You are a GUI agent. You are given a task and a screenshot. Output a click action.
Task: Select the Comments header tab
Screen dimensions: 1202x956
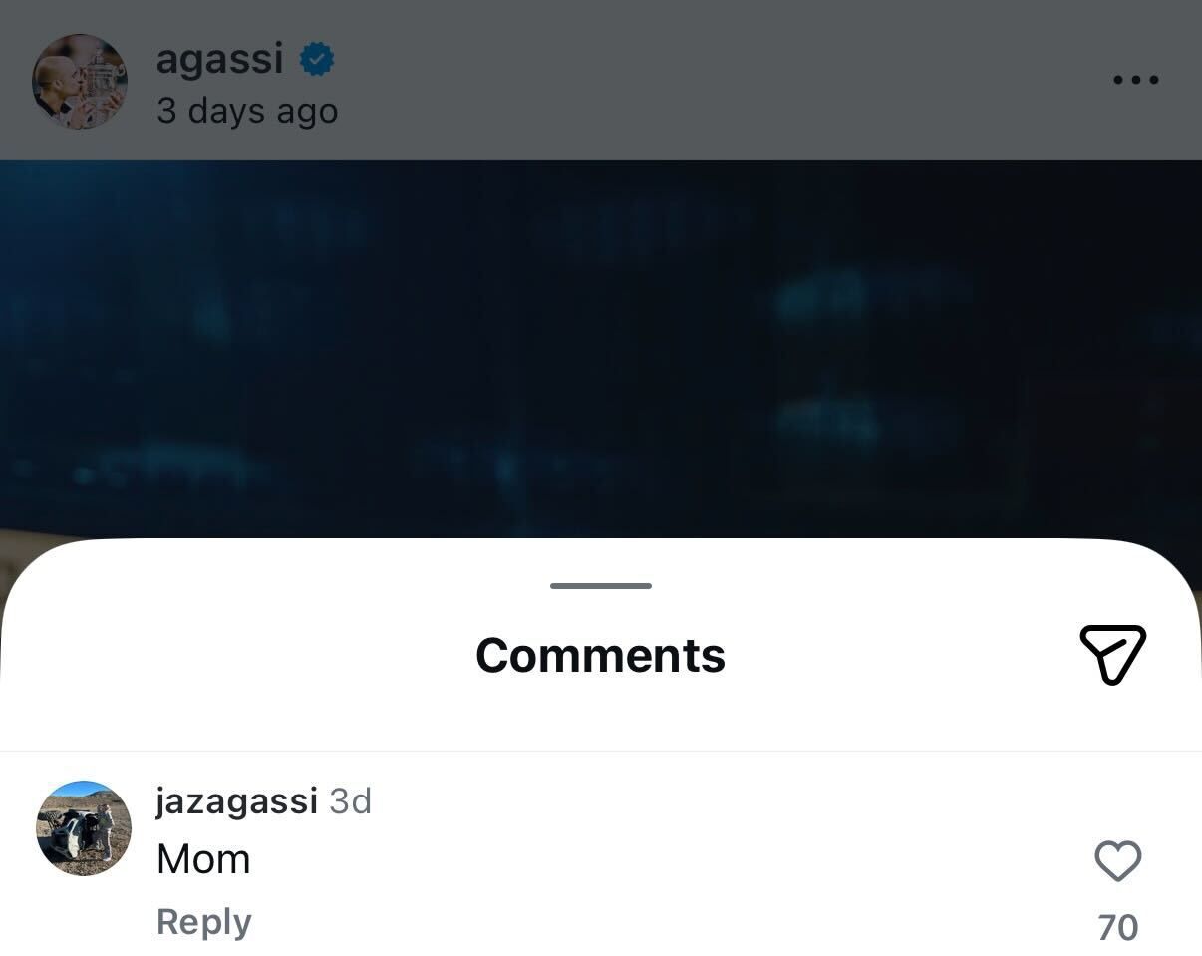click(x=600, y=655)
